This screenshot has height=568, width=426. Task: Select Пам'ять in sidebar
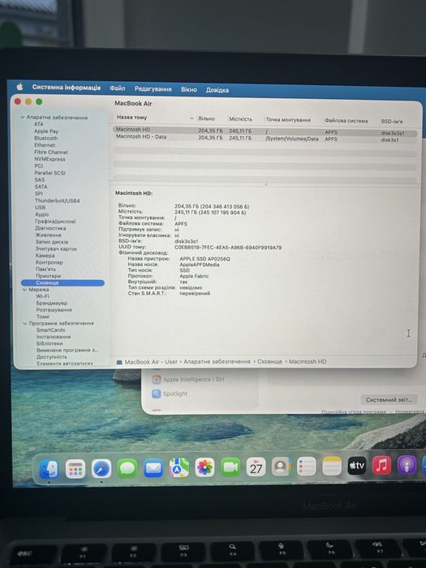[x=45, y=269]
